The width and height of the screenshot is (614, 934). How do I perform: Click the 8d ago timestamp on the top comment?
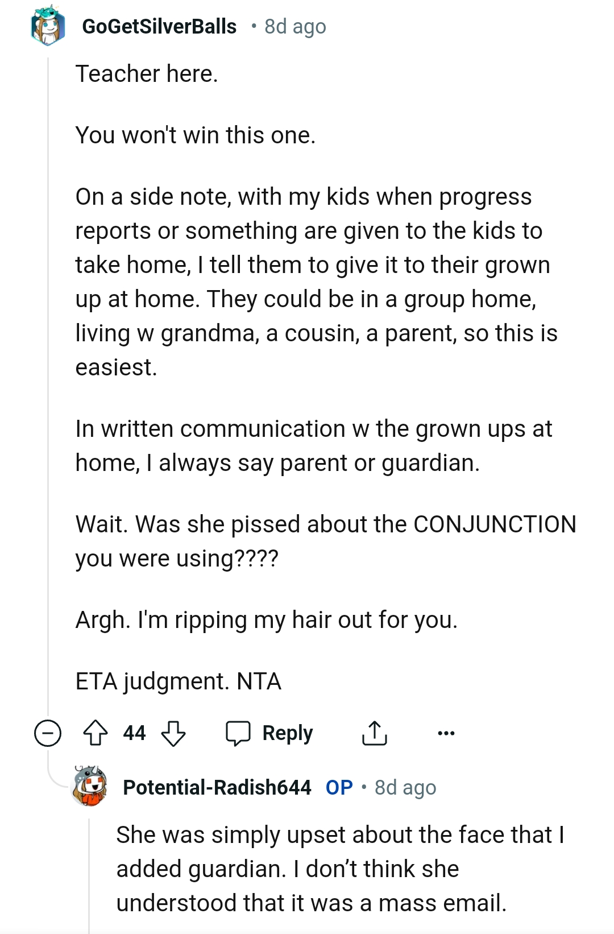pos(293,25)
